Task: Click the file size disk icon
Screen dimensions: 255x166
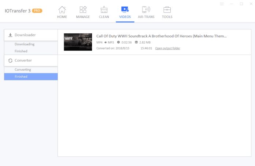Action: [136, 42]
